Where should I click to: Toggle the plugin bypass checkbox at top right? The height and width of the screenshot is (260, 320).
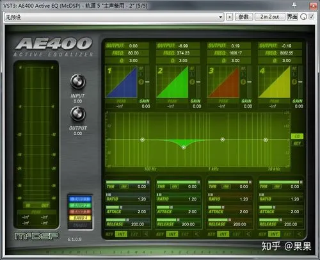[312, 17]
